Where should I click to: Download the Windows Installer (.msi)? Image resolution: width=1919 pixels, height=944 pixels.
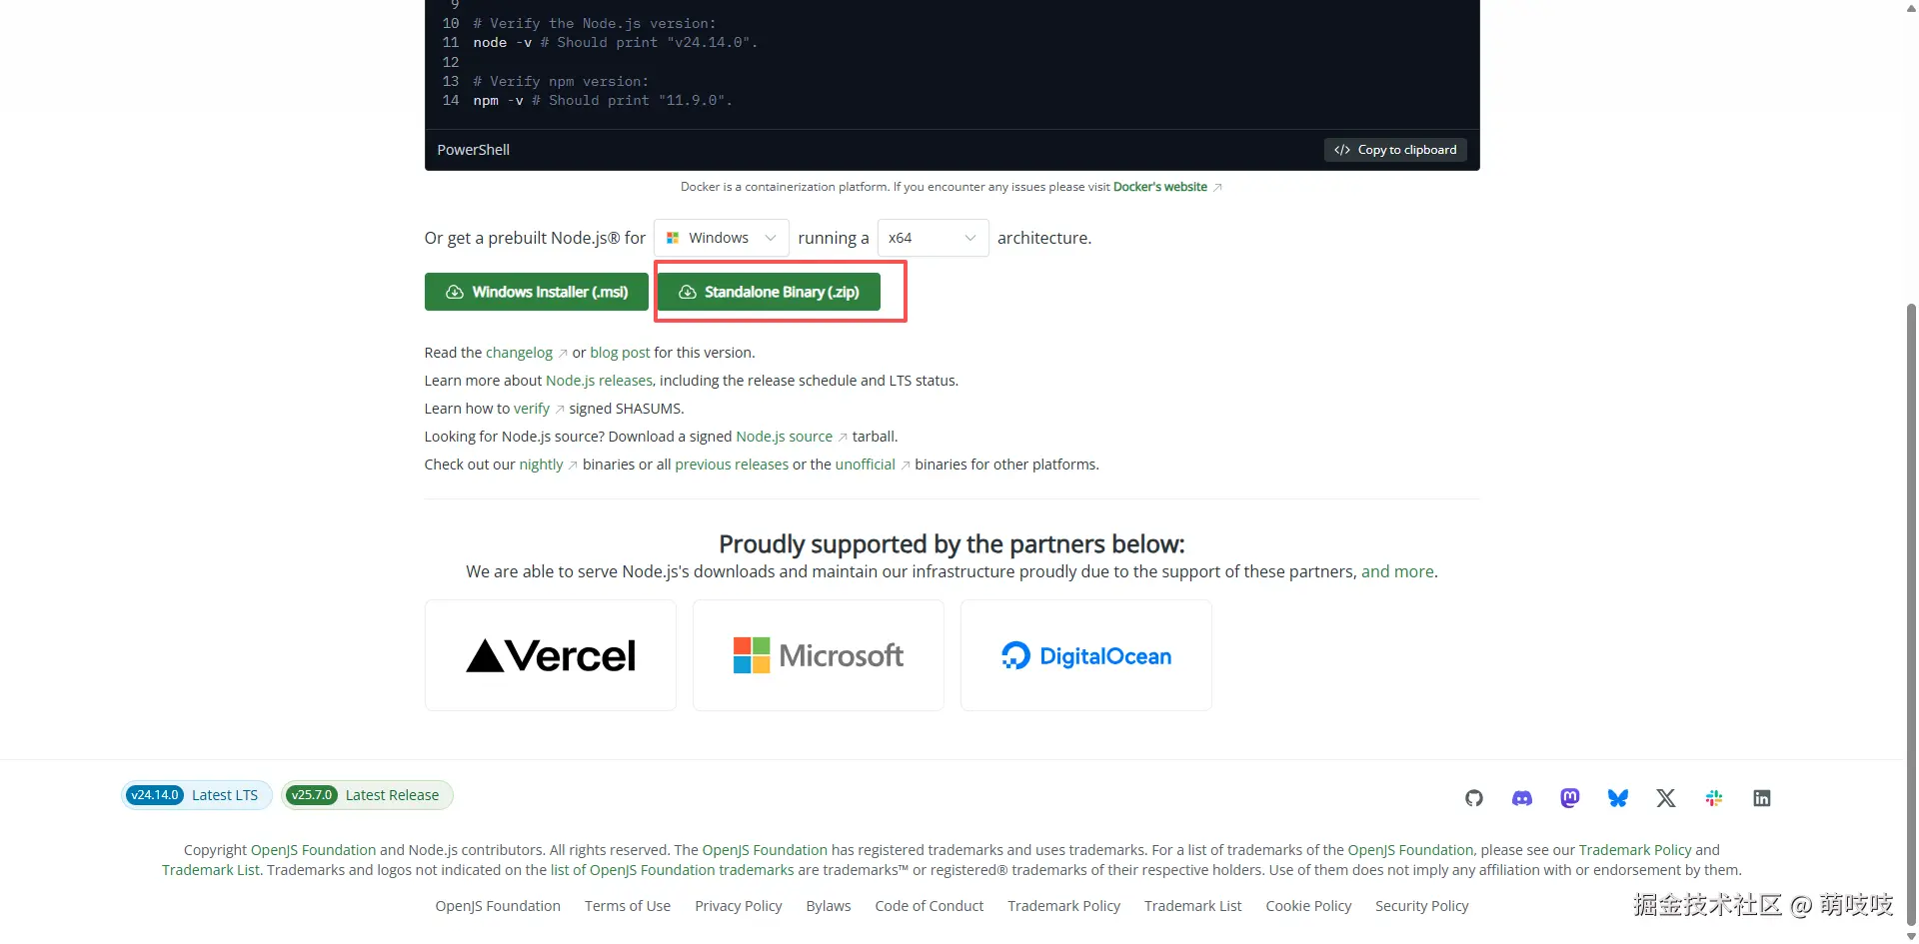coord(537,292)
